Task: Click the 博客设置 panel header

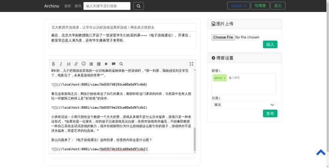Action: [244, 58]
